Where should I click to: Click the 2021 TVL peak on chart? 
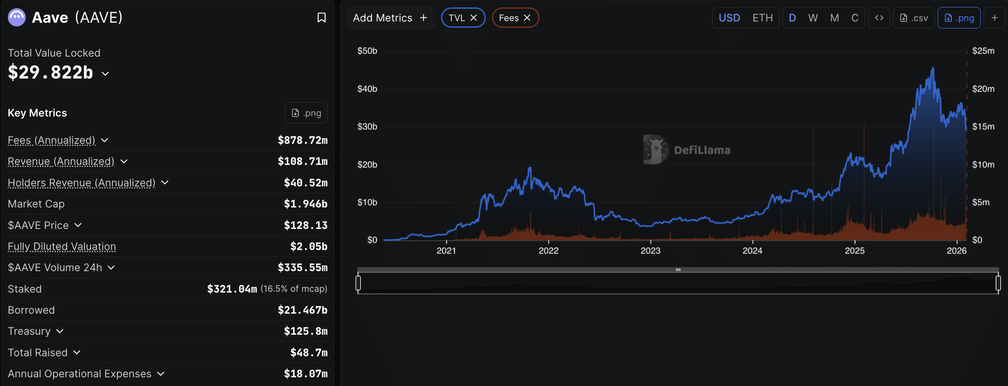click(x=530, y=168)
